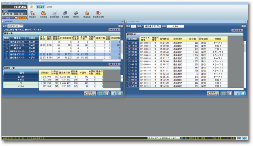Click 項目変更 button in right detail window

click(237, 30)
